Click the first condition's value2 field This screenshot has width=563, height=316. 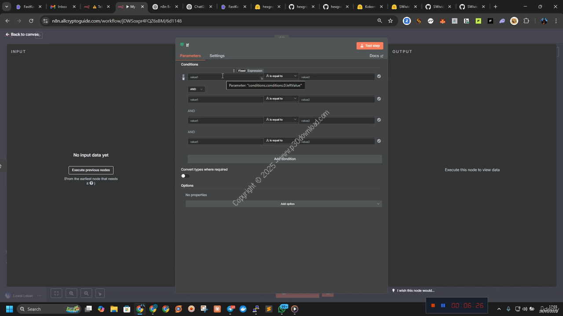click(x=337, y=77)
